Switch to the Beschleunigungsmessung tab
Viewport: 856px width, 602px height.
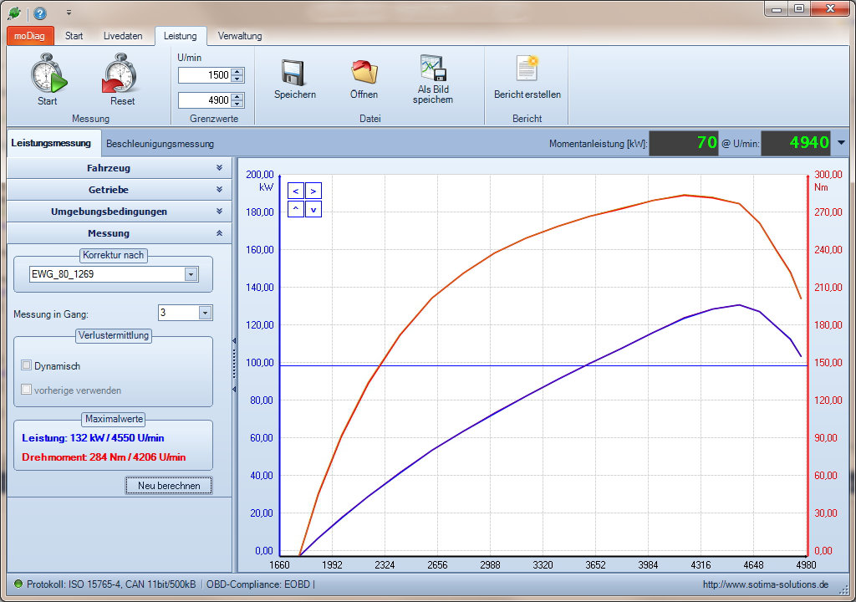[x=160, y=144]
